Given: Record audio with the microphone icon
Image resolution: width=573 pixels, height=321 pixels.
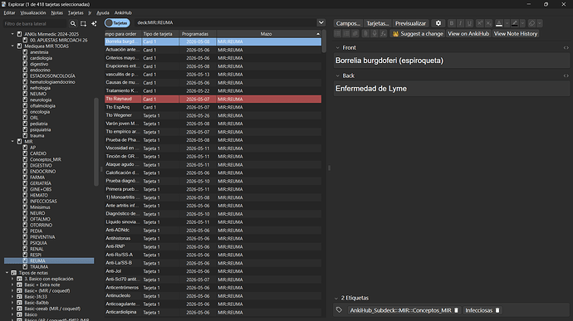Looking at the screenshot, I should tap(375, 34).
